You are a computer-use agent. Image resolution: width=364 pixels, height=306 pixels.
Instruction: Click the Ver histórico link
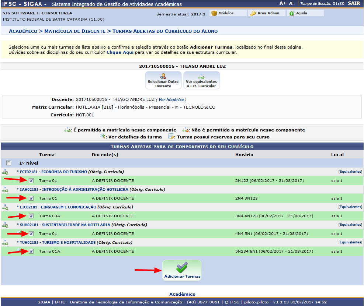(171, 100)
